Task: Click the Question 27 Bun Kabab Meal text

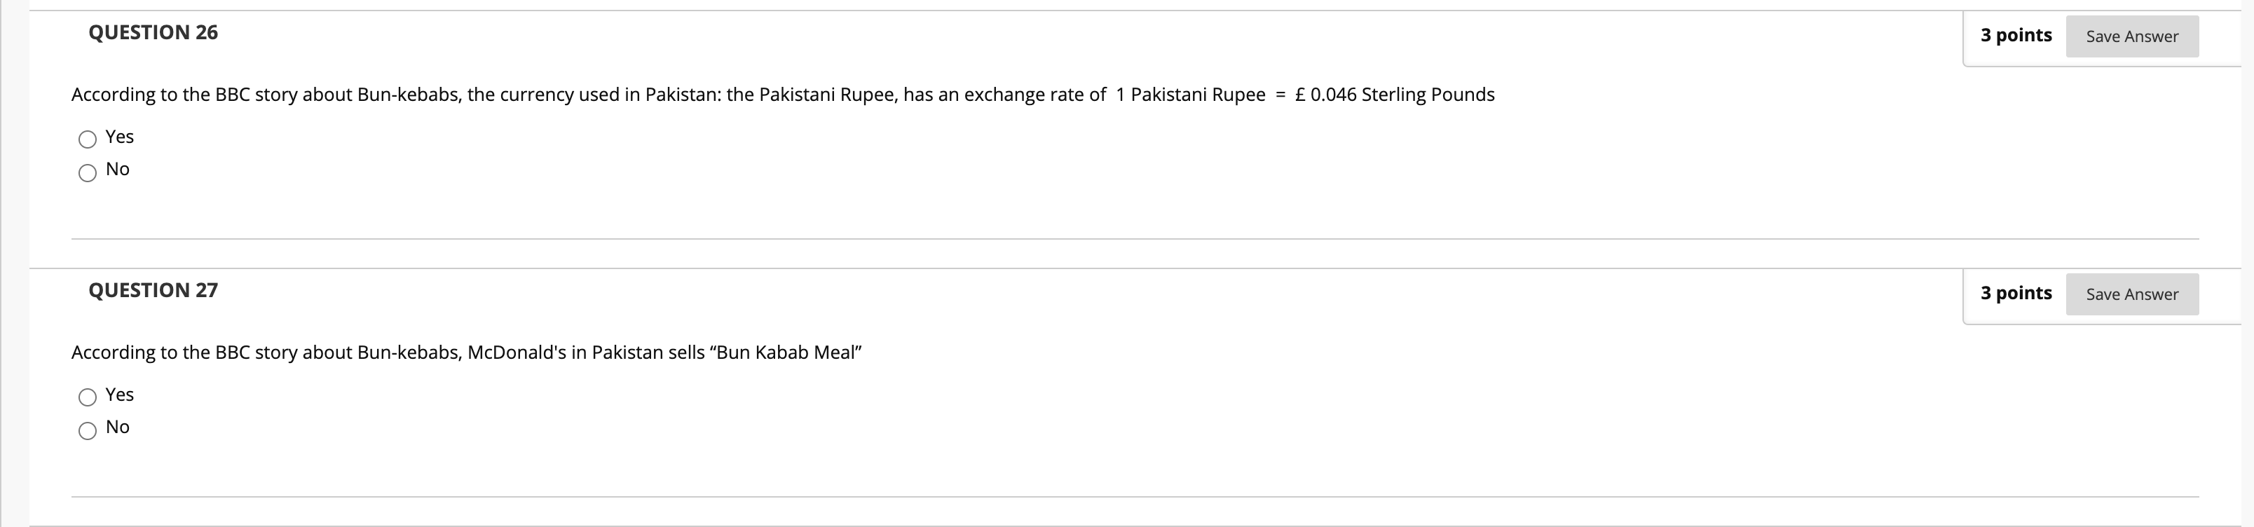Action: [x=466, y=353]
